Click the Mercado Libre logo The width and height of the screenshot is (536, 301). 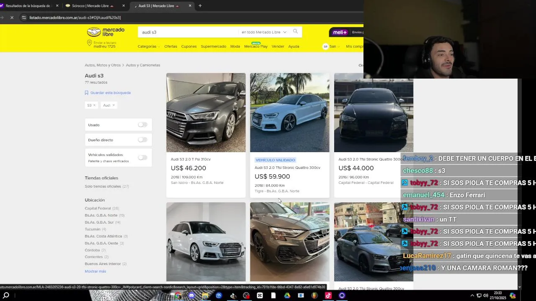(x=106, y=32)
